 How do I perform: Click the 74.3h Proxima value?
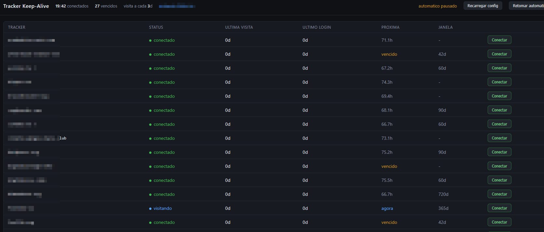point(387,82)
